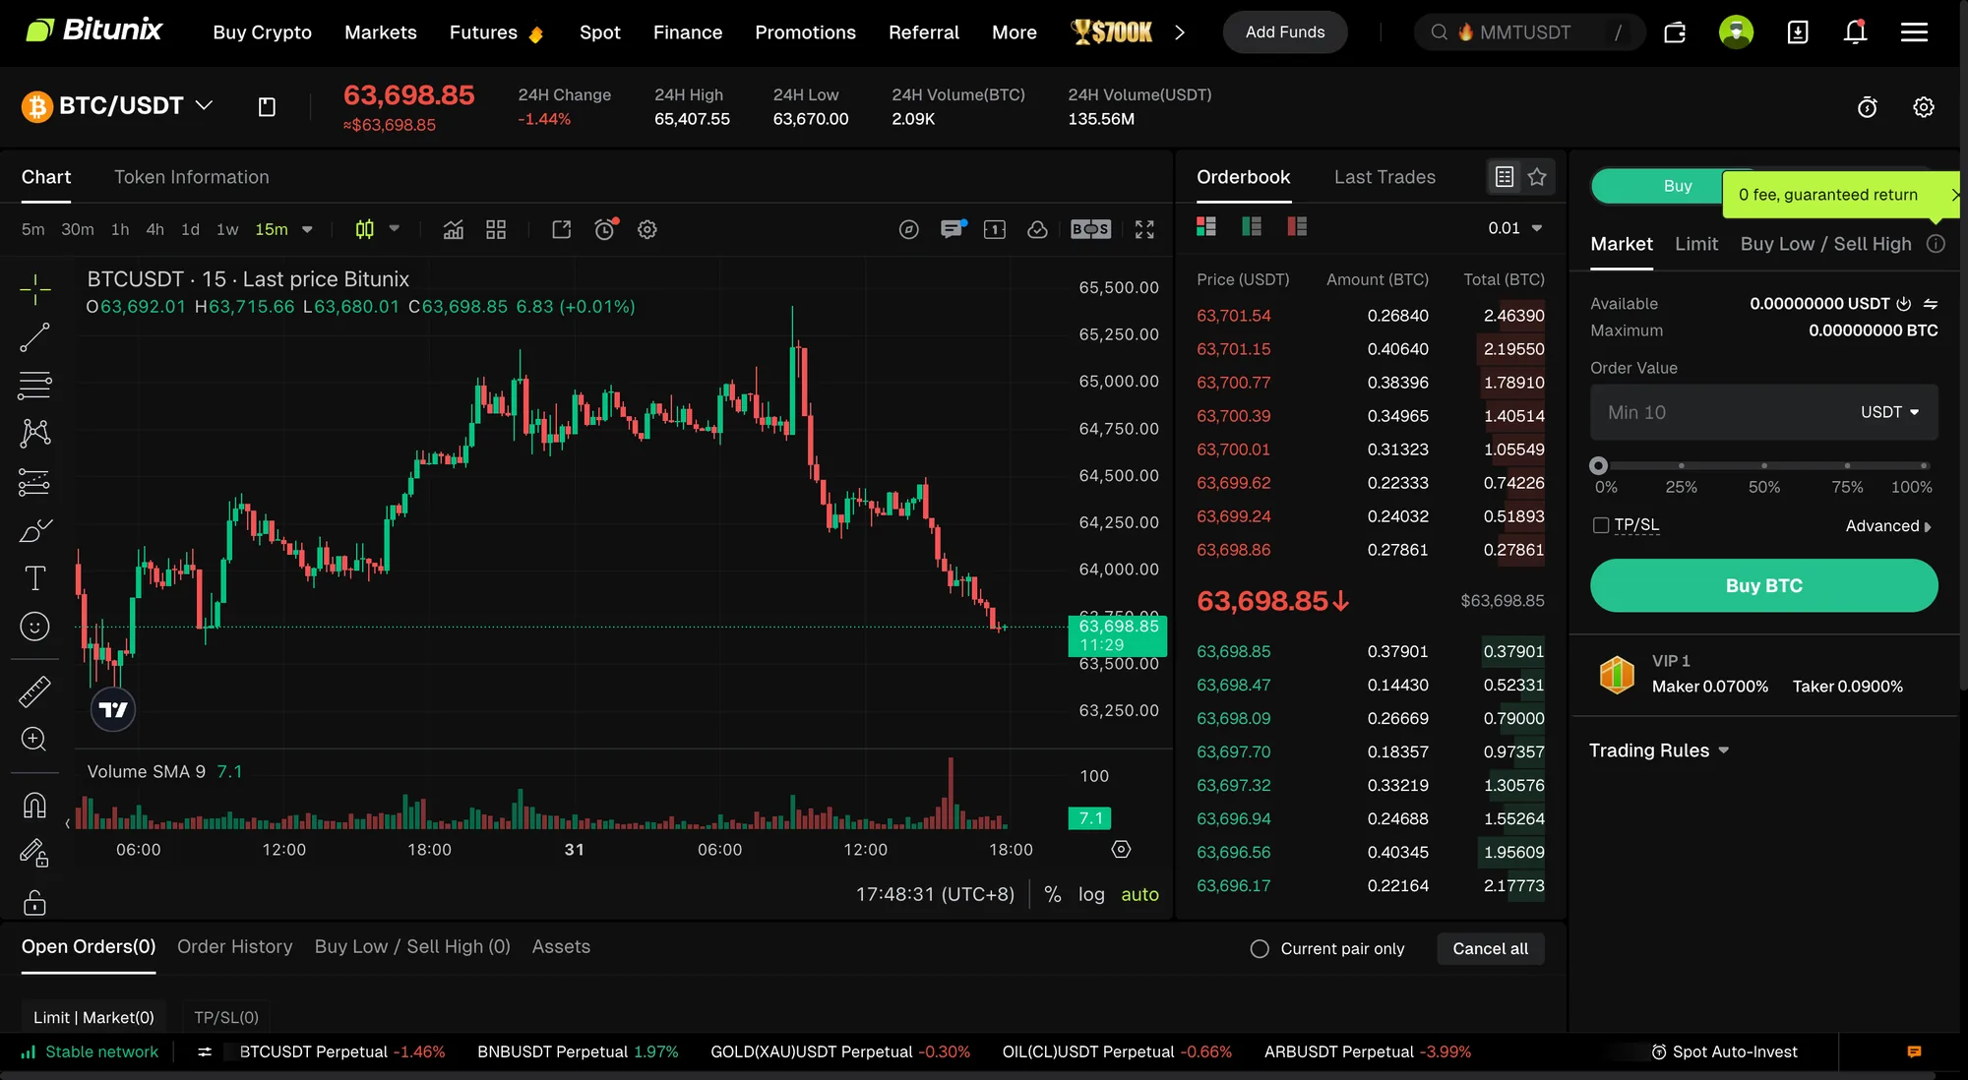1968x1080 pixels.
Task: Open the chart alarm clock icon
Action: (605, 229)
